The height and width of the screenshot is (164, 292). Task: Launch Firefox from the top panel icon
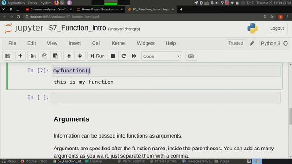pyautogui.click(x=57, y=3)
